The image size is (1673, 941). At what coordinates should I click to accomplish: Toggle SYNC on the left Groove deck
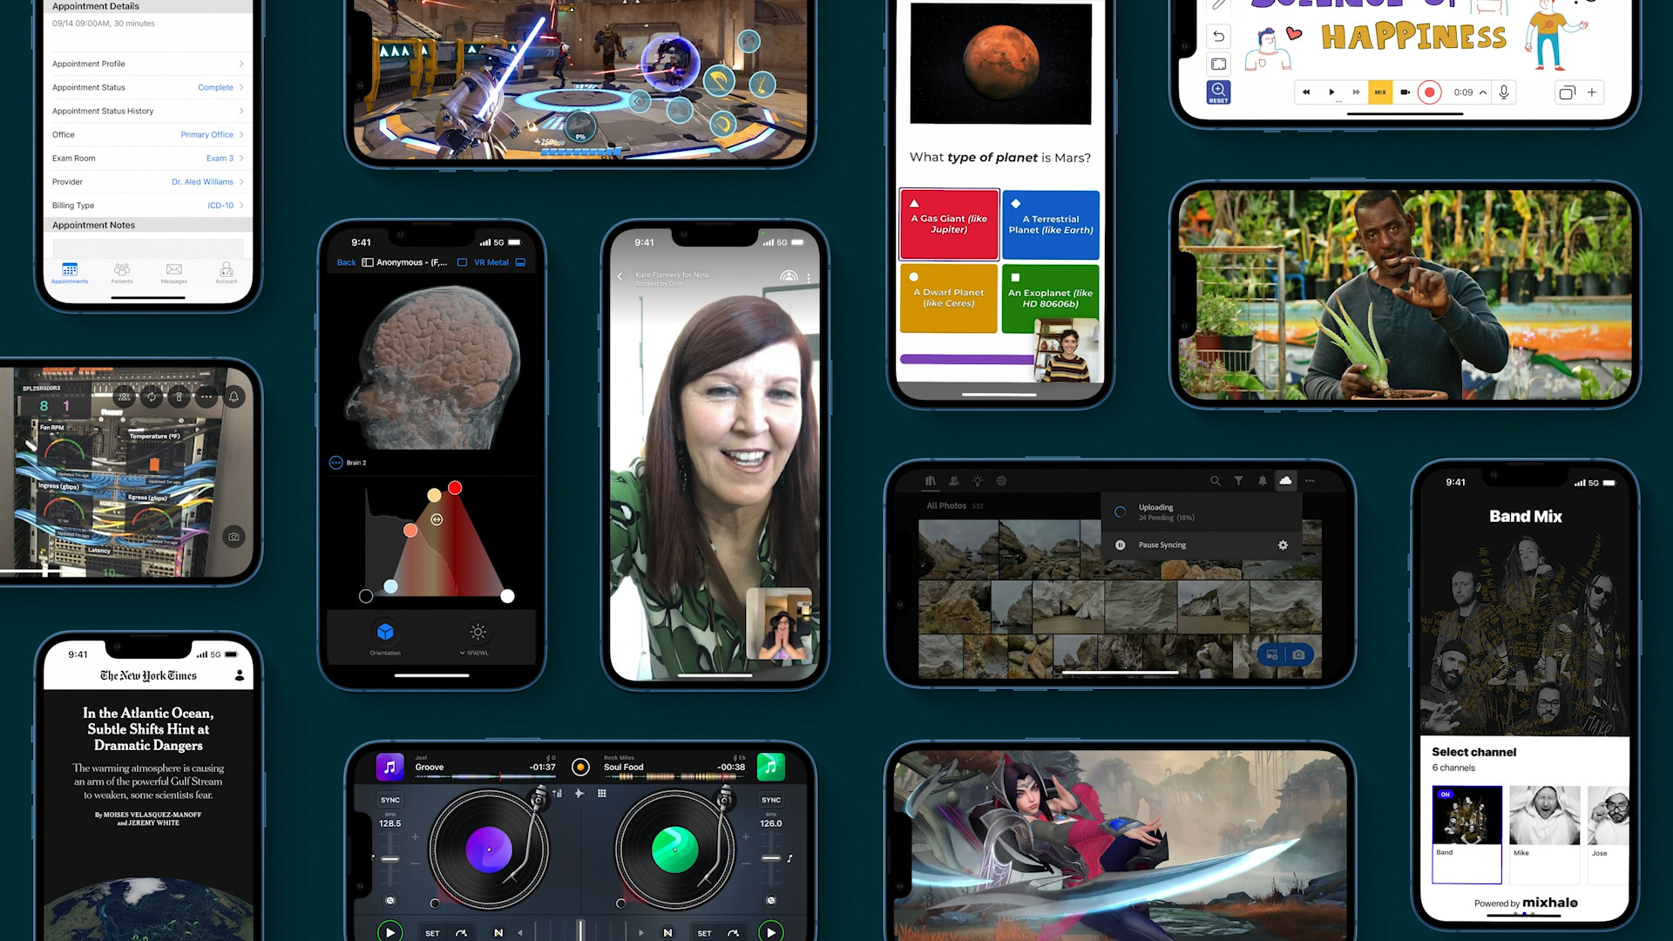point(389,800)
